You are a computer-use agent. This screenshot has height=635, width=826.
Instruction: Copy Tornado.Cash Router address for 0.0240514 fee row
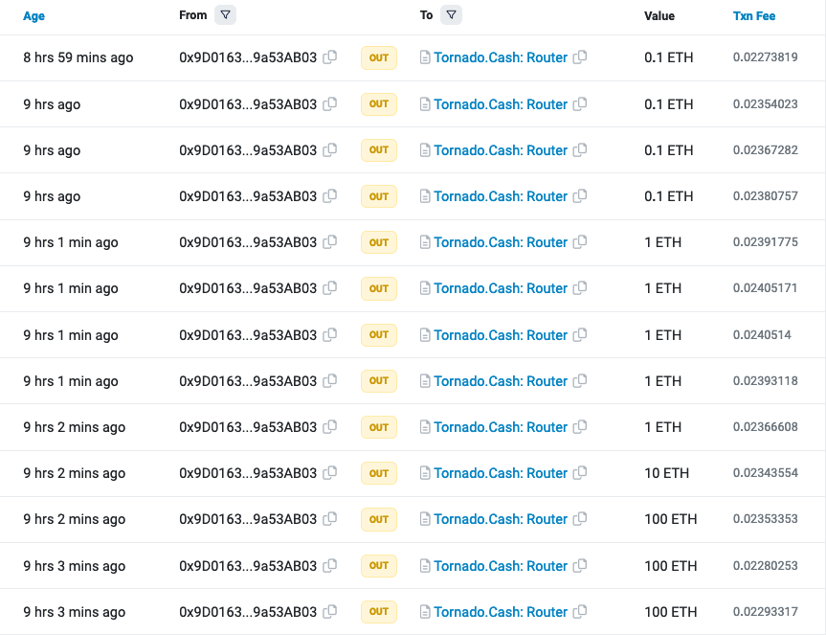coord(580,335)
